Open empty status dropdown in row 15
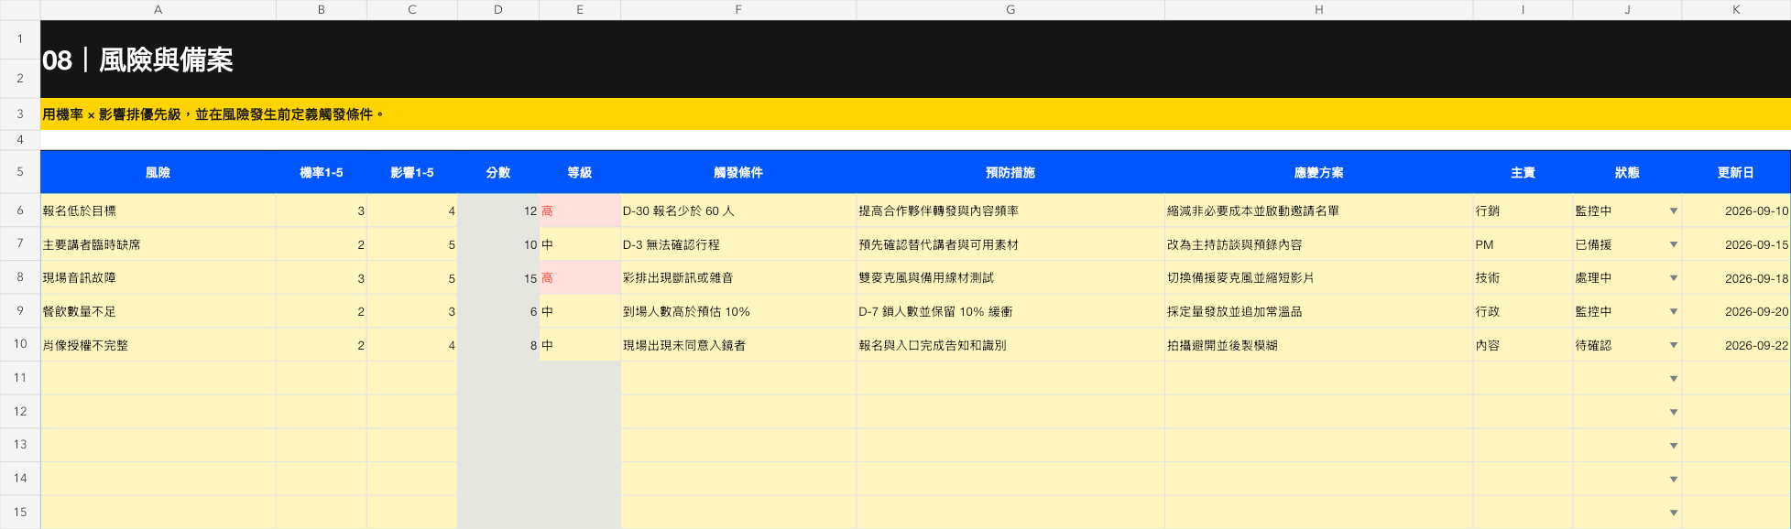1791x529 pixels. coord(1673,513)
